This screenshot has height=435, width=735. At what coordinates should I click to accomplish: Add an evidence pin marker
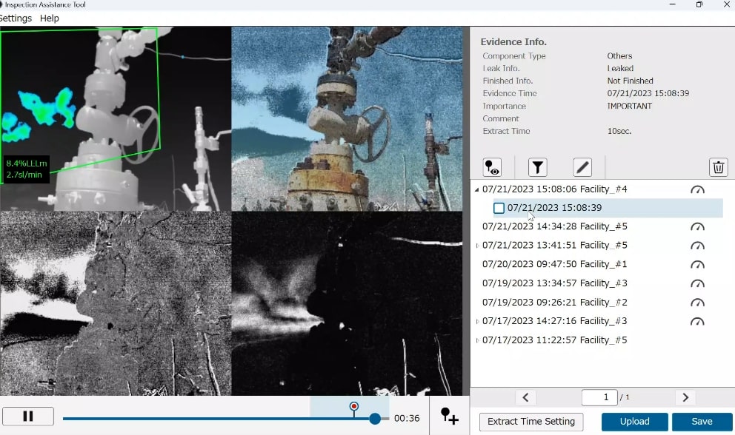pyautogui.click(x=449, y=417)
